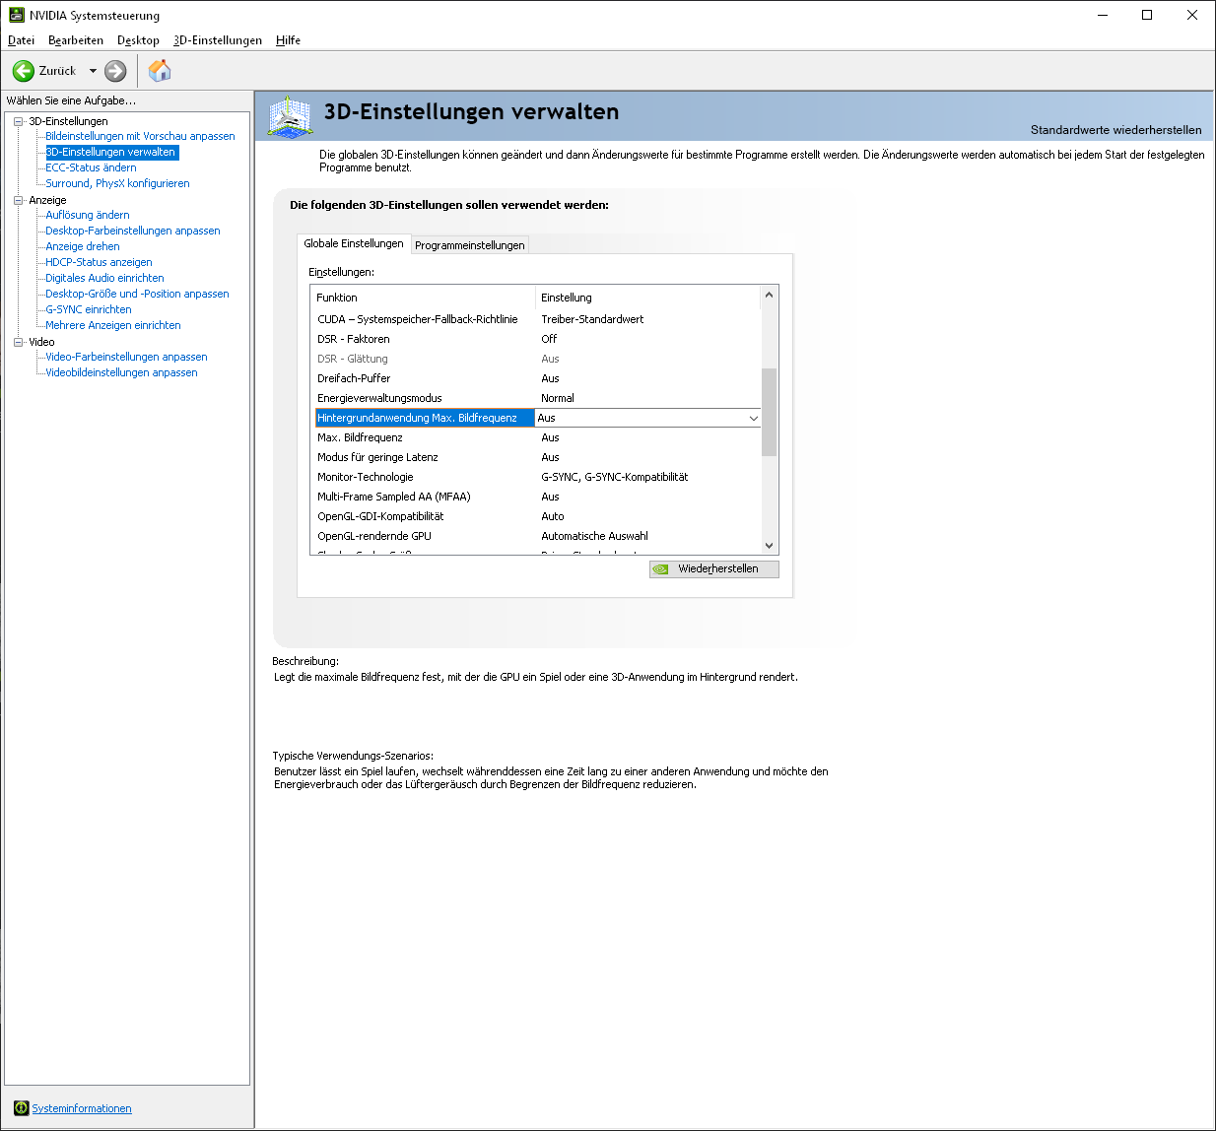Select DSR - Faktoren setting row
1216x1131 pixels.
pos(537,339)
